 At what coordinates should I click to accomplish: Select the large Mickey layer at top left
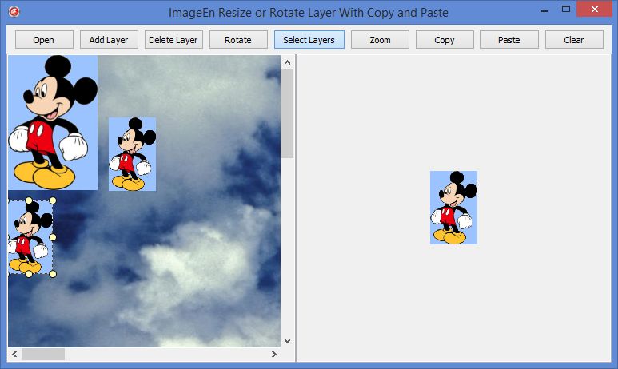[x=53, y=122]
